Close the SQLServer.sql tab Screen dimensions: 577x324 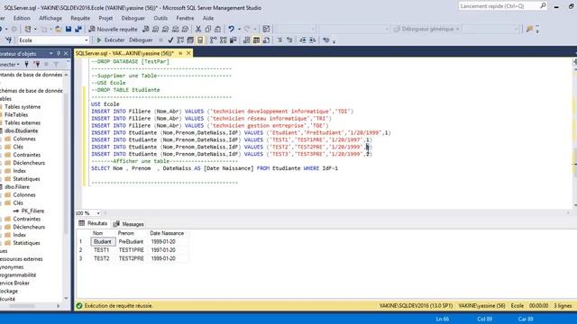(x=188, y=53)
